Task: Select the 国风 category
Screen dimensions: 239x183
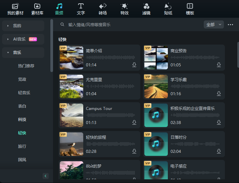Action: (22, 160)
